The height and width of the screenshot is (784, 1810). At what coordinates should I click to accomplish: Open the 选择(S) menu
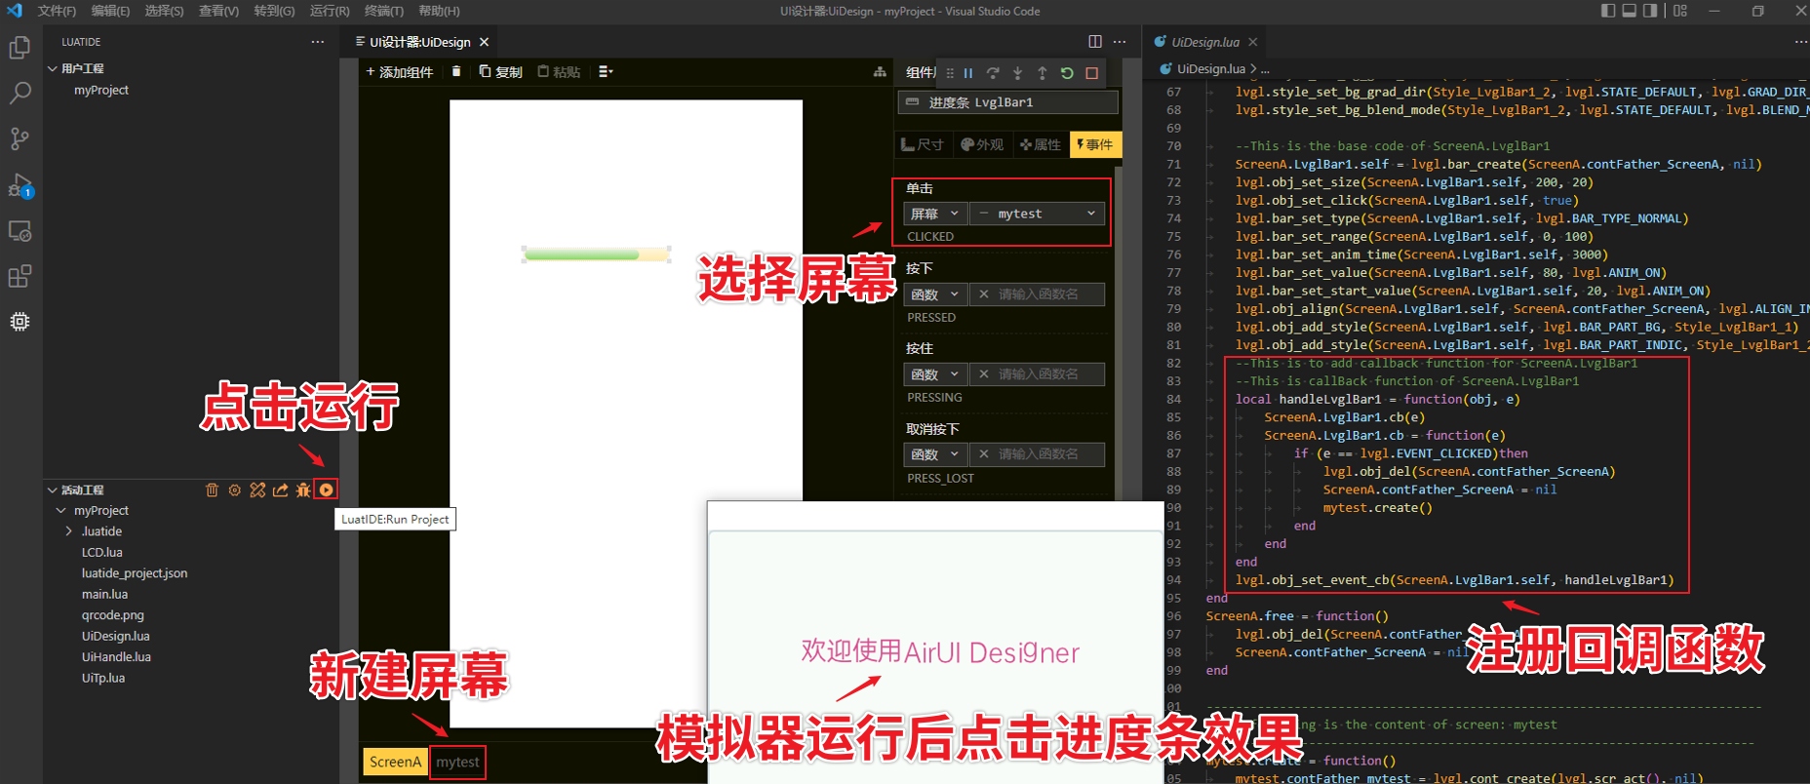[x=164, y=11]
